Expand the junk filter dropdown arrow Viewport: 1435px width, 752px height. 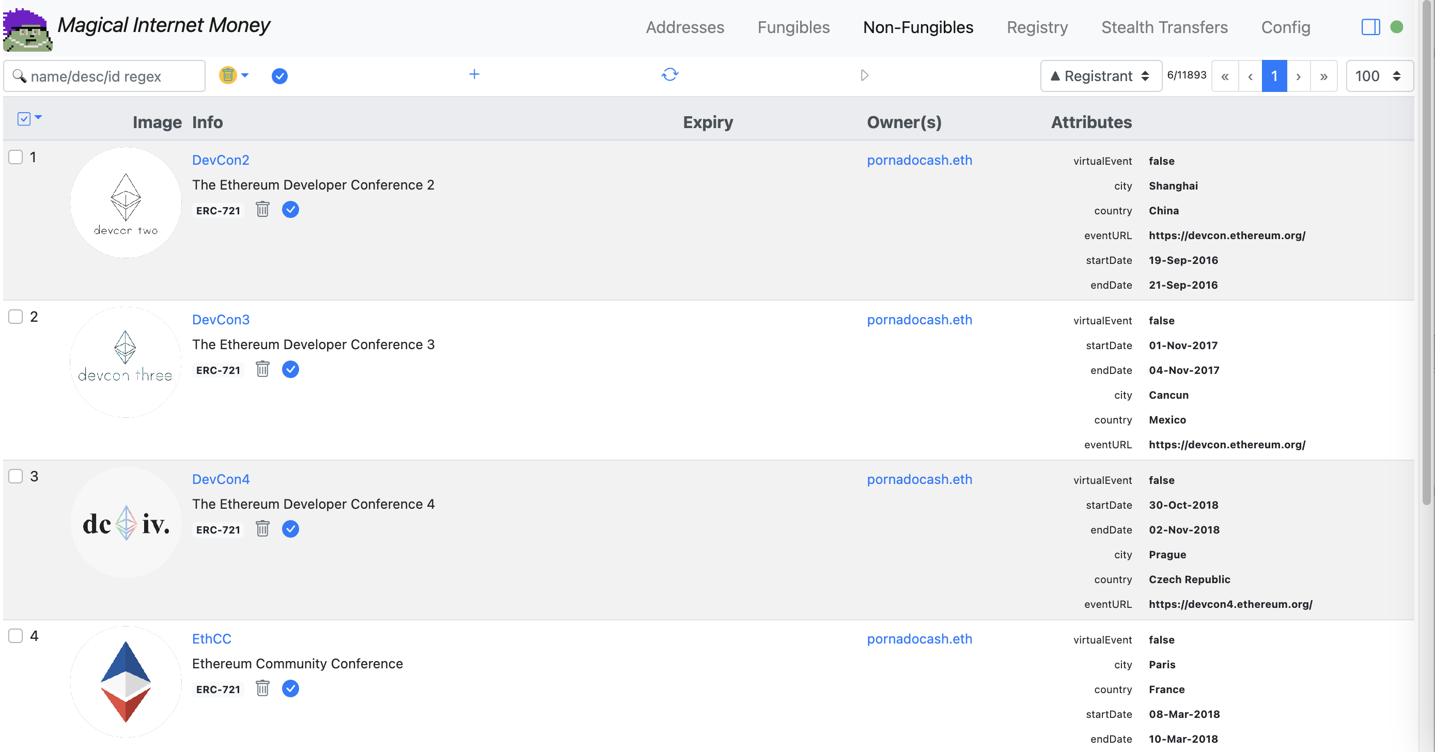[245, 75]
